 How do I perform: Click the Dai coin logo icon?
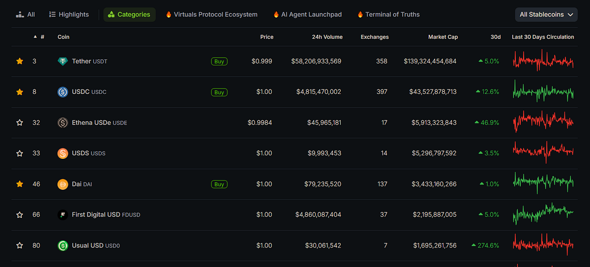(62, 184)
